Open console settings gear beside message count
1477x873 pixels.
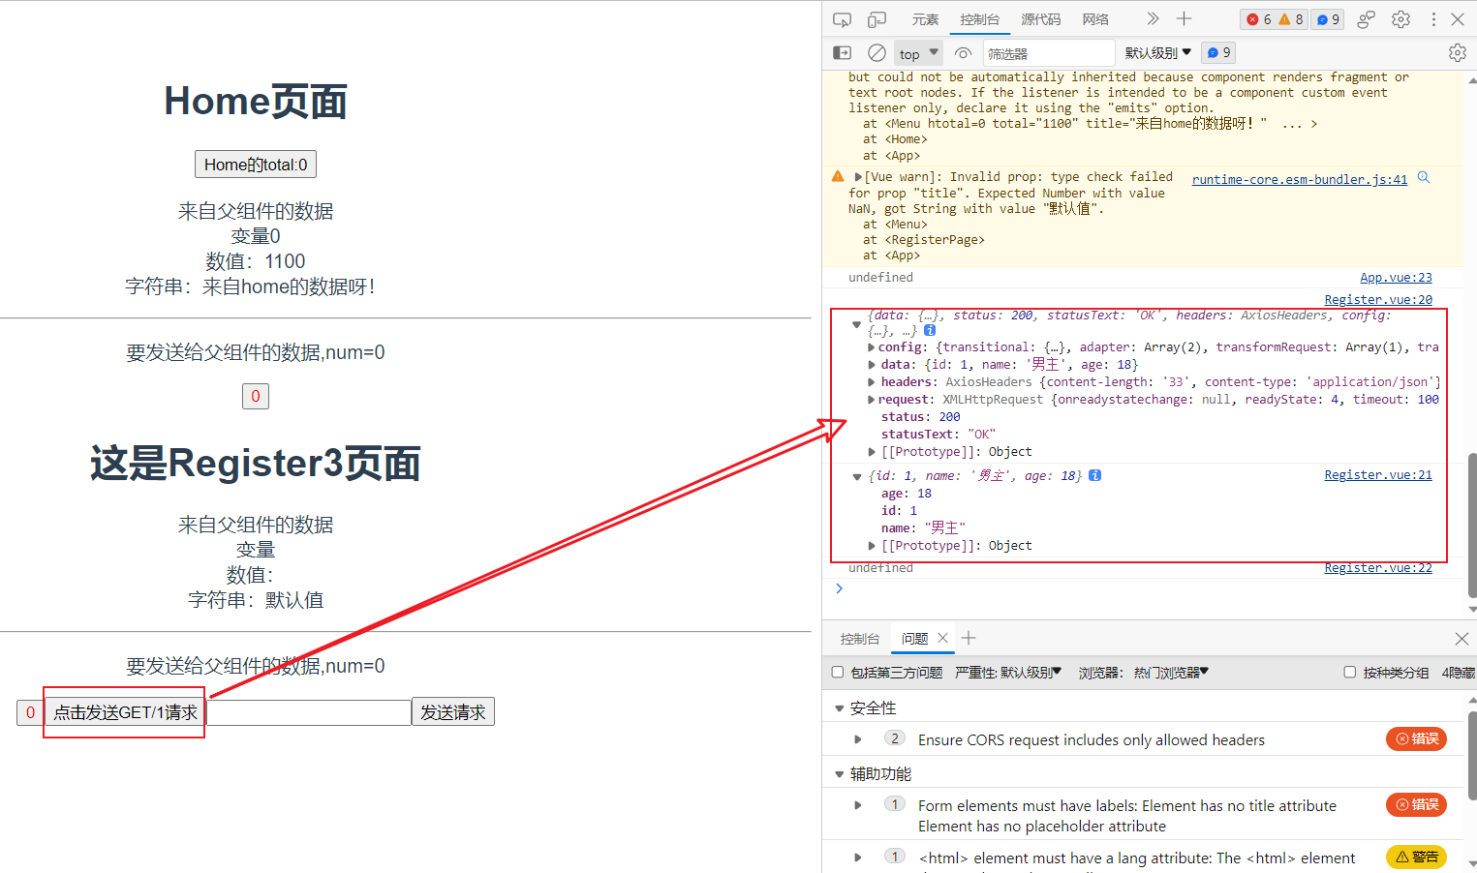click(1457, 53)
